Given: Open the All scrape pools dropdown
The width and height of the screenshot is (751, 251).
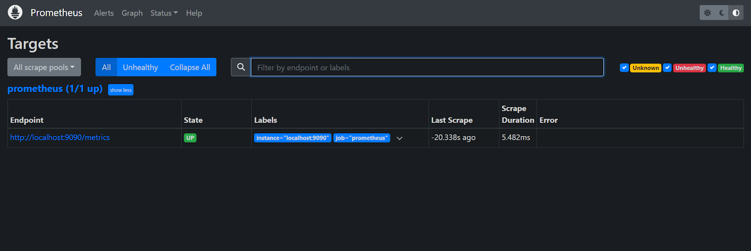Looking at the screenshot, I should pyautogui.click(x=44, y=67).
